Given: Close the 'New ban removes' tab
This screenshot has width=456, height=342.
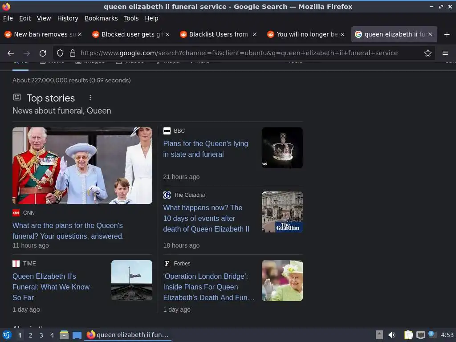Looking at the screenshot, I should tap(80, 34).
